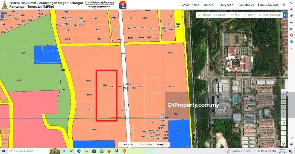Click the globe basemap icon

pyautogui.click(x=284, y=144)
